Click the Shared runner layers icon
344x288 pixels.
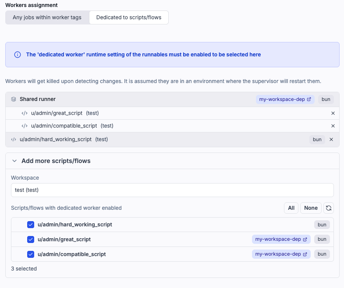(14, 99)
